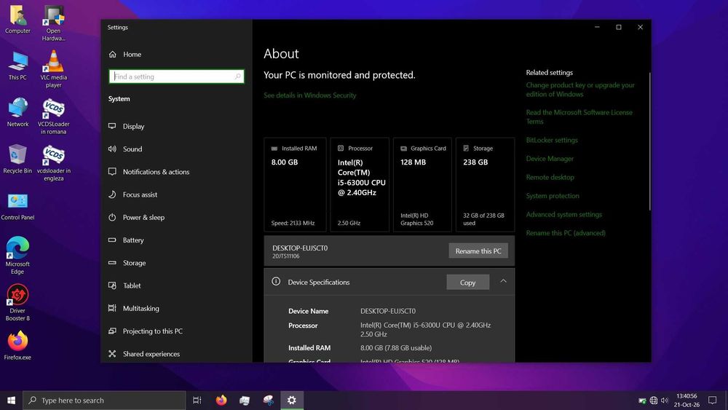The width and height of the screenshot is (728, 410).
Task: Open Device Manager link
Action: tap(550, 159)
